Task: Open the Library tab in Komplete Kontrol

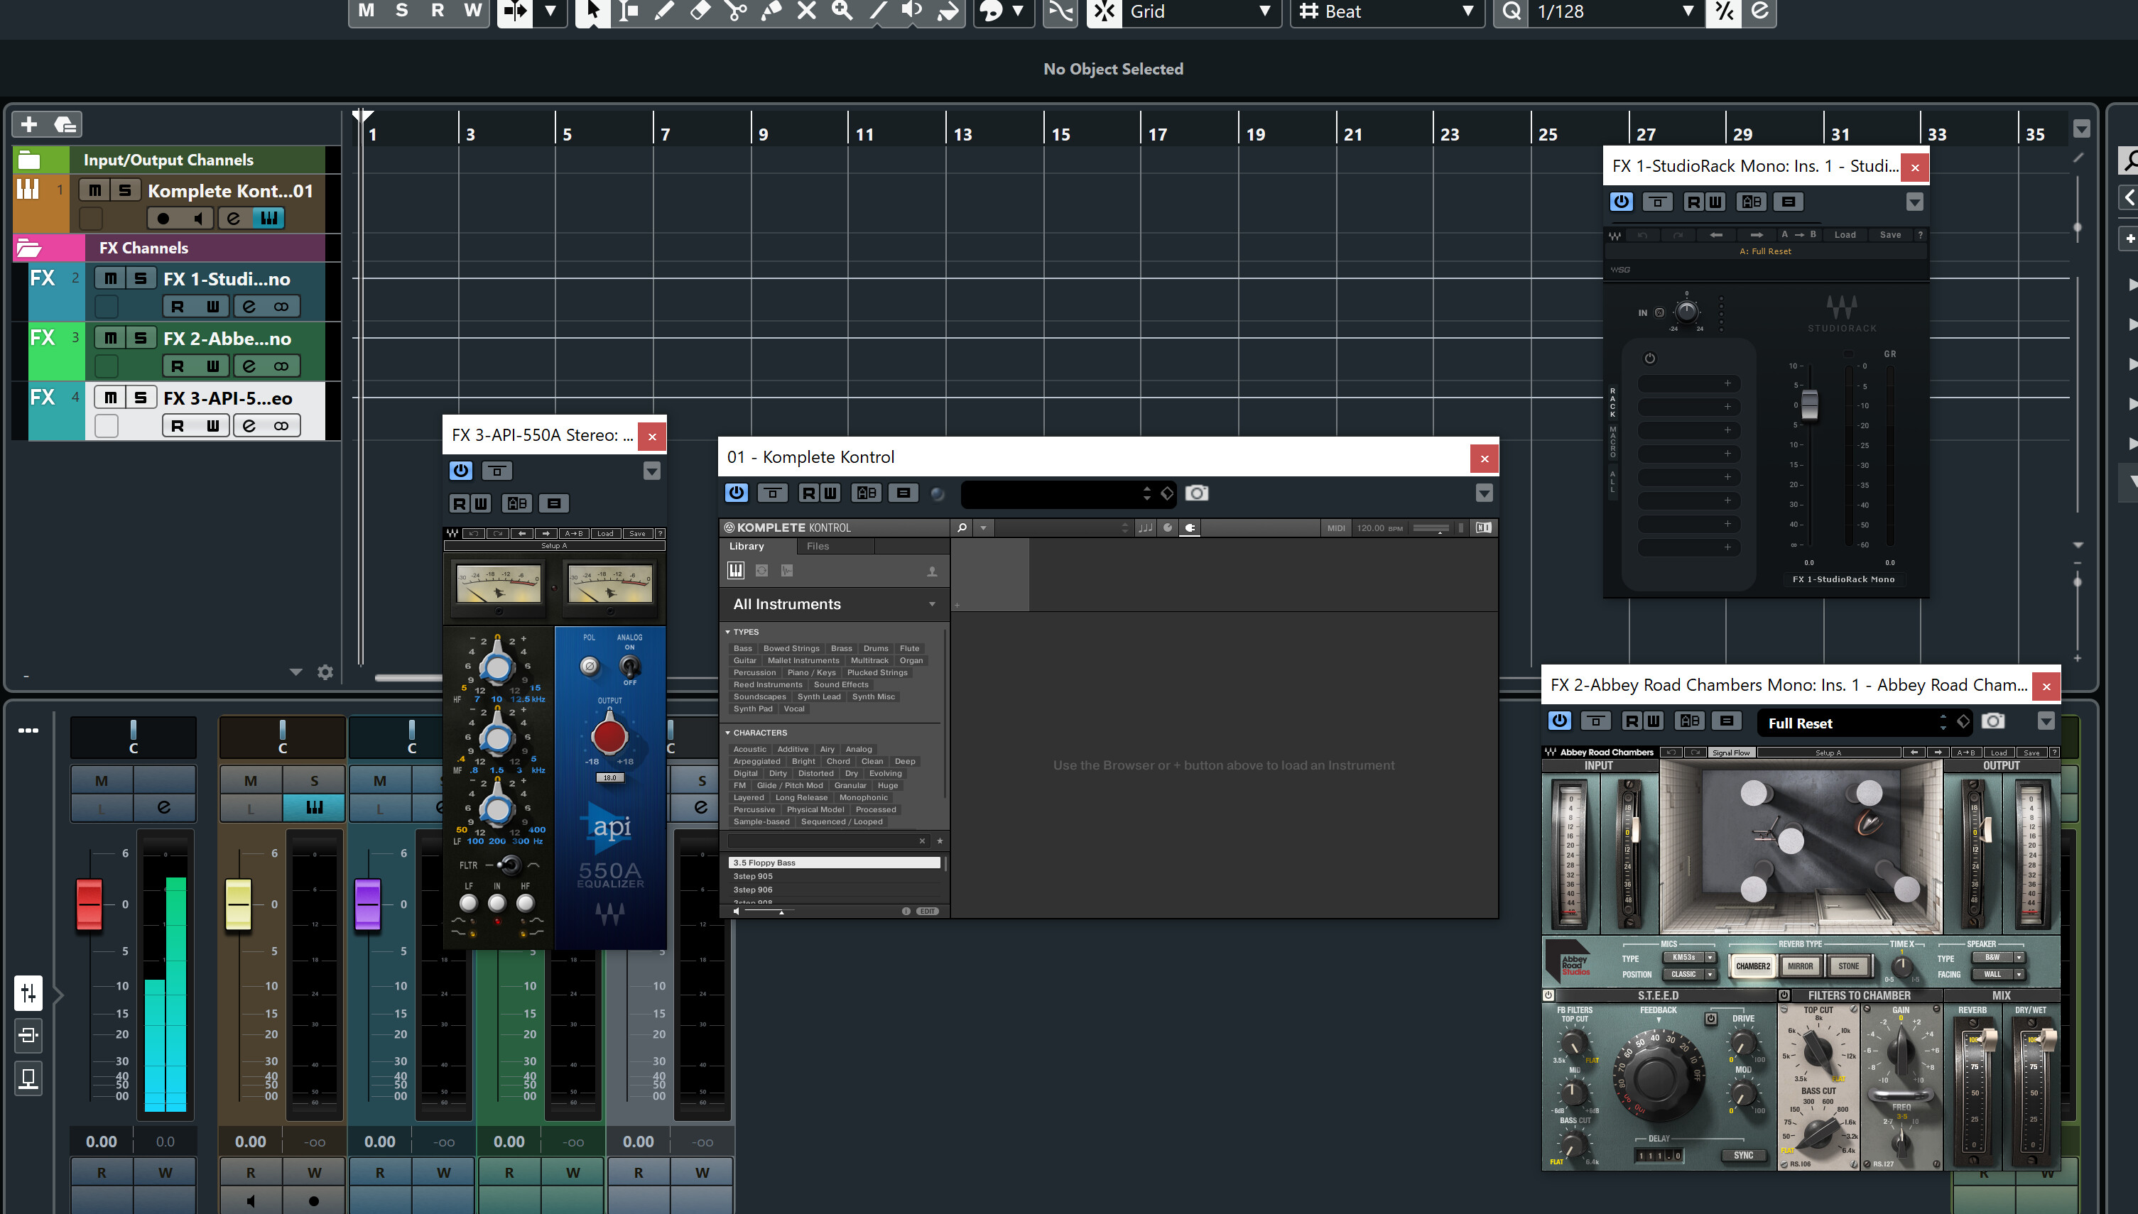Action: pos(746,546)
